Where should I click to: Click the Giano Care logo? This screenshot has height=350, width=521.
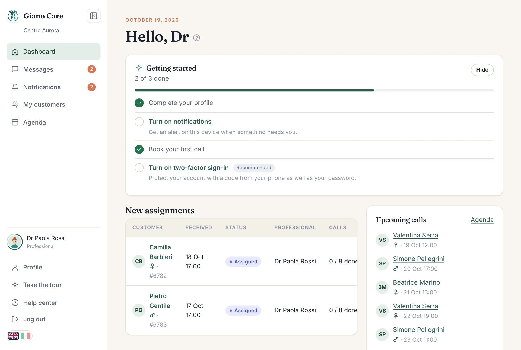(x=13, y=16)
